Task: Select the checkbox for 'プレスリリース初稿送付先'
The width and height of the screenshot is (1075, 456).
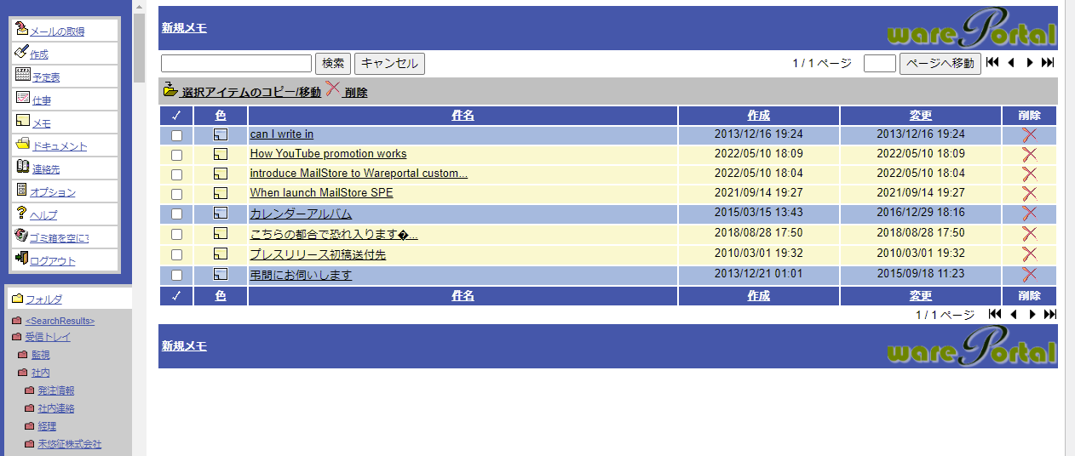Action: coord(176,254)
